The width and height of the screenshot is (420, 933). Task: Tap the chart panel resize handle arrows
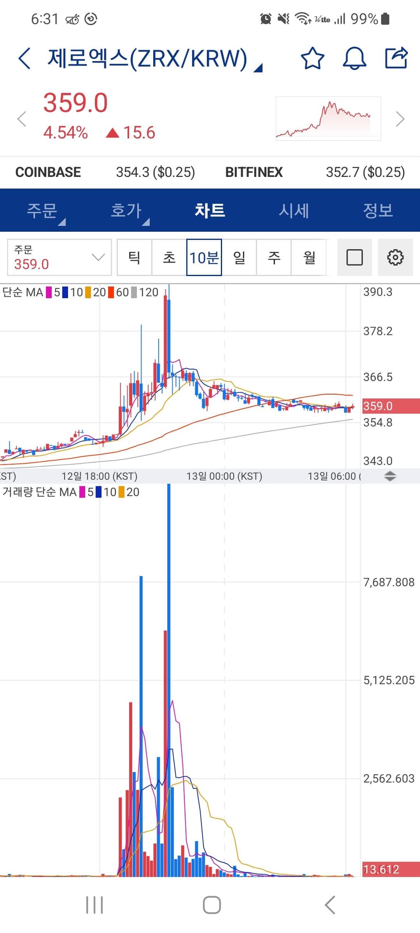pyautogui.click(x=390, y=476)
